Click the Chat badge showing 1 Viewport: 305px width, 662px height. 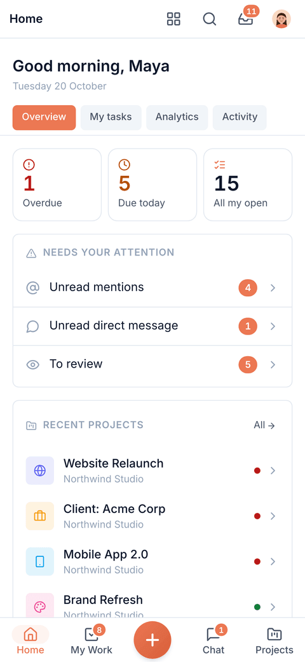[x=221, y=630]
